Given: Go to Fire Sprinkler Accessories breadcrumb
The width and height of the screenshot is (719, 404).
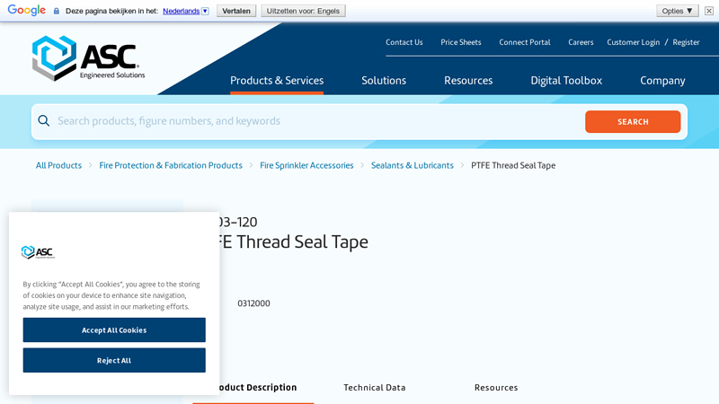Looking at the screenshot, I should point(306,165).
